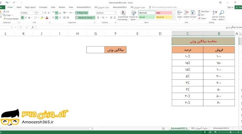Image resolution: width=242 pixels, height=134 pixels.
Task: Open the General number format dropdown
Action: point(115,13)
